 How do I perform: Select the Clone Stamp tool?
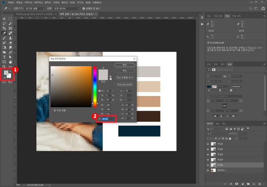pos(10,38)
